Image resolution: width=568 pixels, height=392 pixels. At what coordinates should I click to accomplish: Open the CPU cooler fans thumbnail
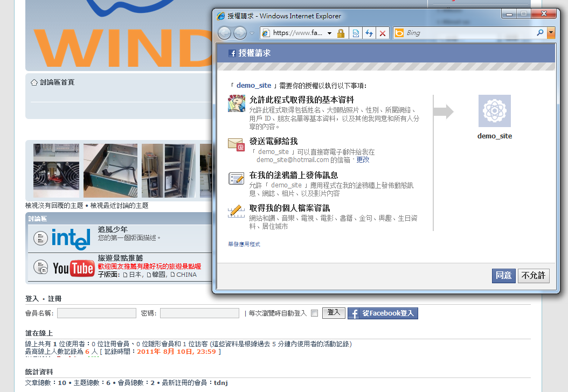click(56, 171)
